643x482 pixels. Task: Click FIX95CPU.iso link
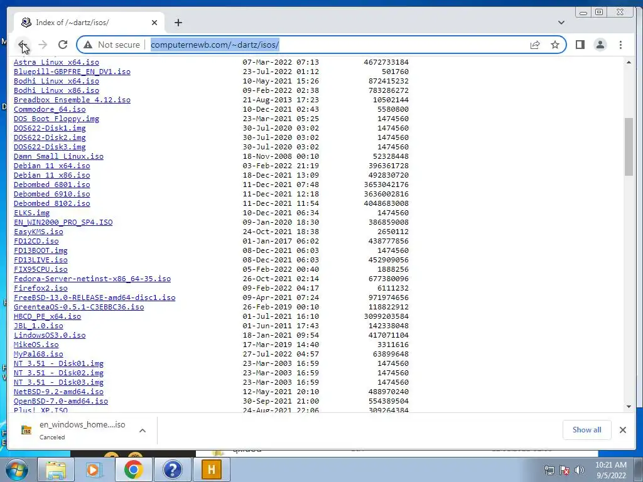pos(41,270)
